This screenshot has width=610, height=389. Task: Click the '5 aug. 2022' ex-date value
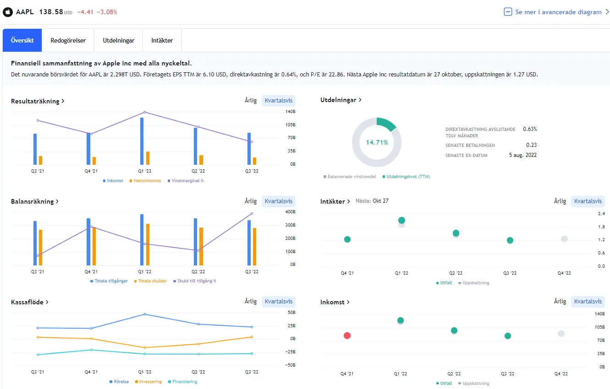tap(522, 155)
